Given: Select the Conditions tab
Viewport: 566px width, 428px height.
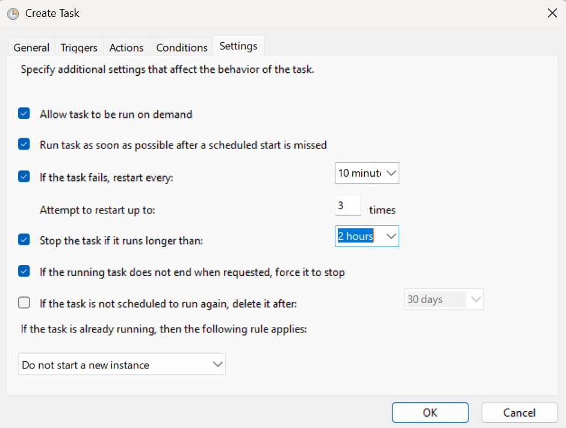Looking at the screenshot, I should (181, 47).
